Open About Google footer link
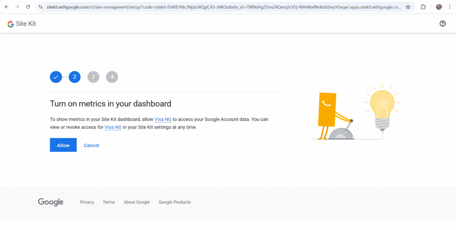Screen dimensions: 456x230 (x=137, y=202)
